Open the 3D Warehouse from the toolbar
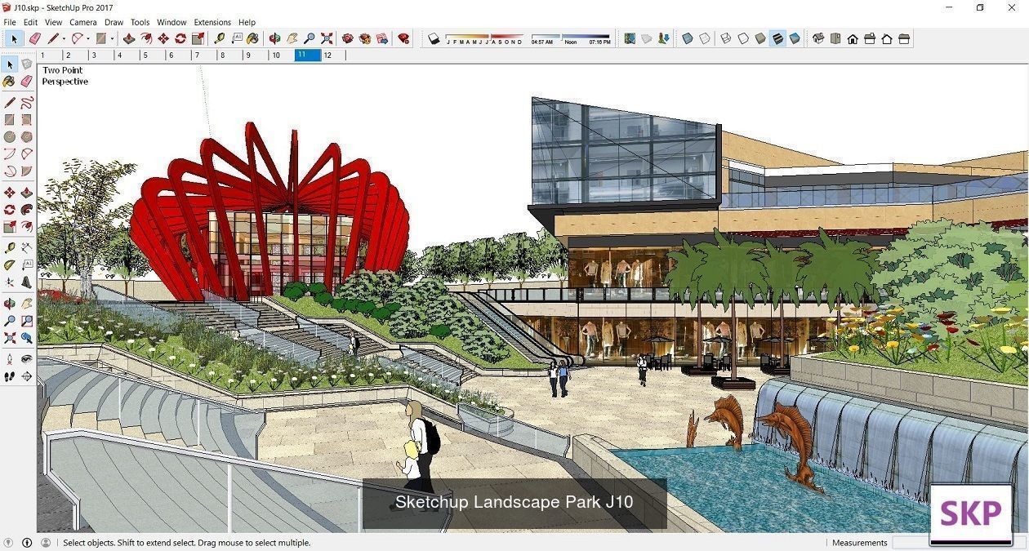Screen dimensions: 1029x551 point(348,38)
